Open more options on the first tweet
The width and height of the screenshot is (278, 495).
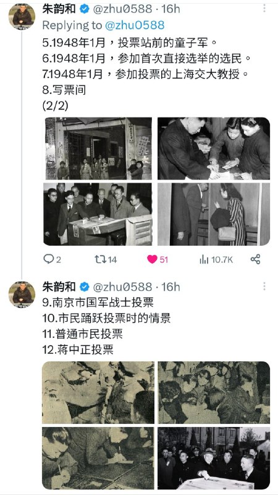[264, 9]
